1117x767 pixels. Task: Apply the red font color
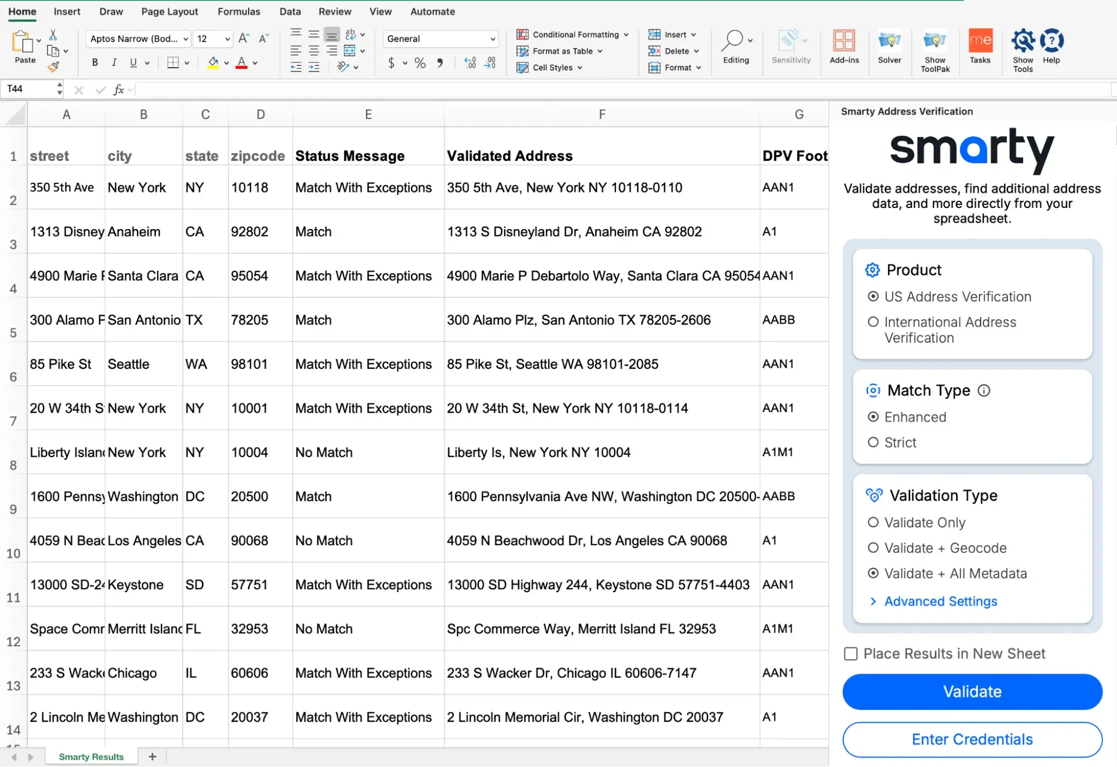[x=241, y=63]
